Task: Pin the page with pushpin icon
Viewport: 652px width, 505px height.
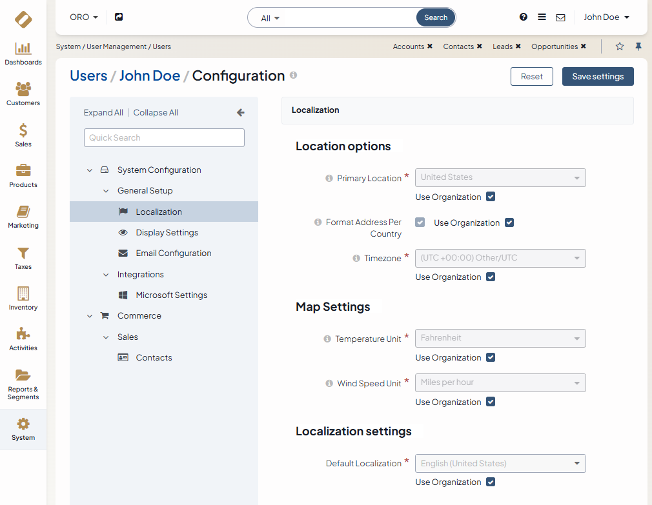Action: 638,46
